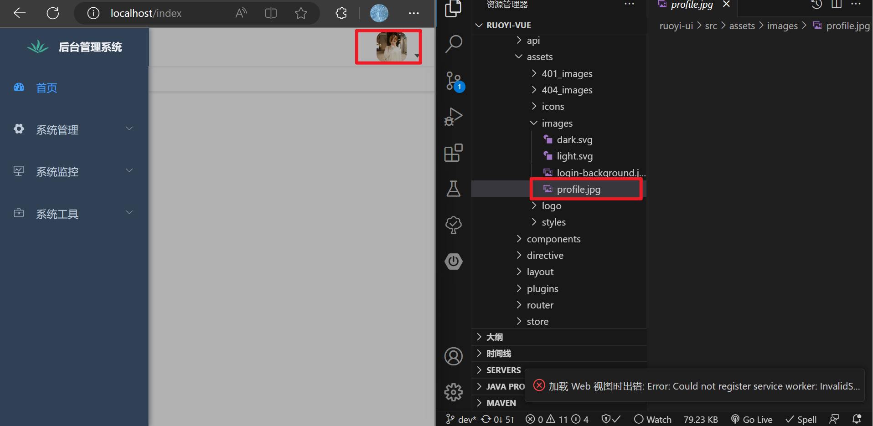Select login-background file in explorer
The height and width of the screenshot is (426, 873).
coord(600,173)
